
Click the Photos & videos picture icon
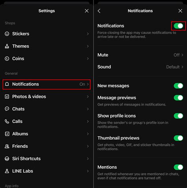[x=7, y=96]
